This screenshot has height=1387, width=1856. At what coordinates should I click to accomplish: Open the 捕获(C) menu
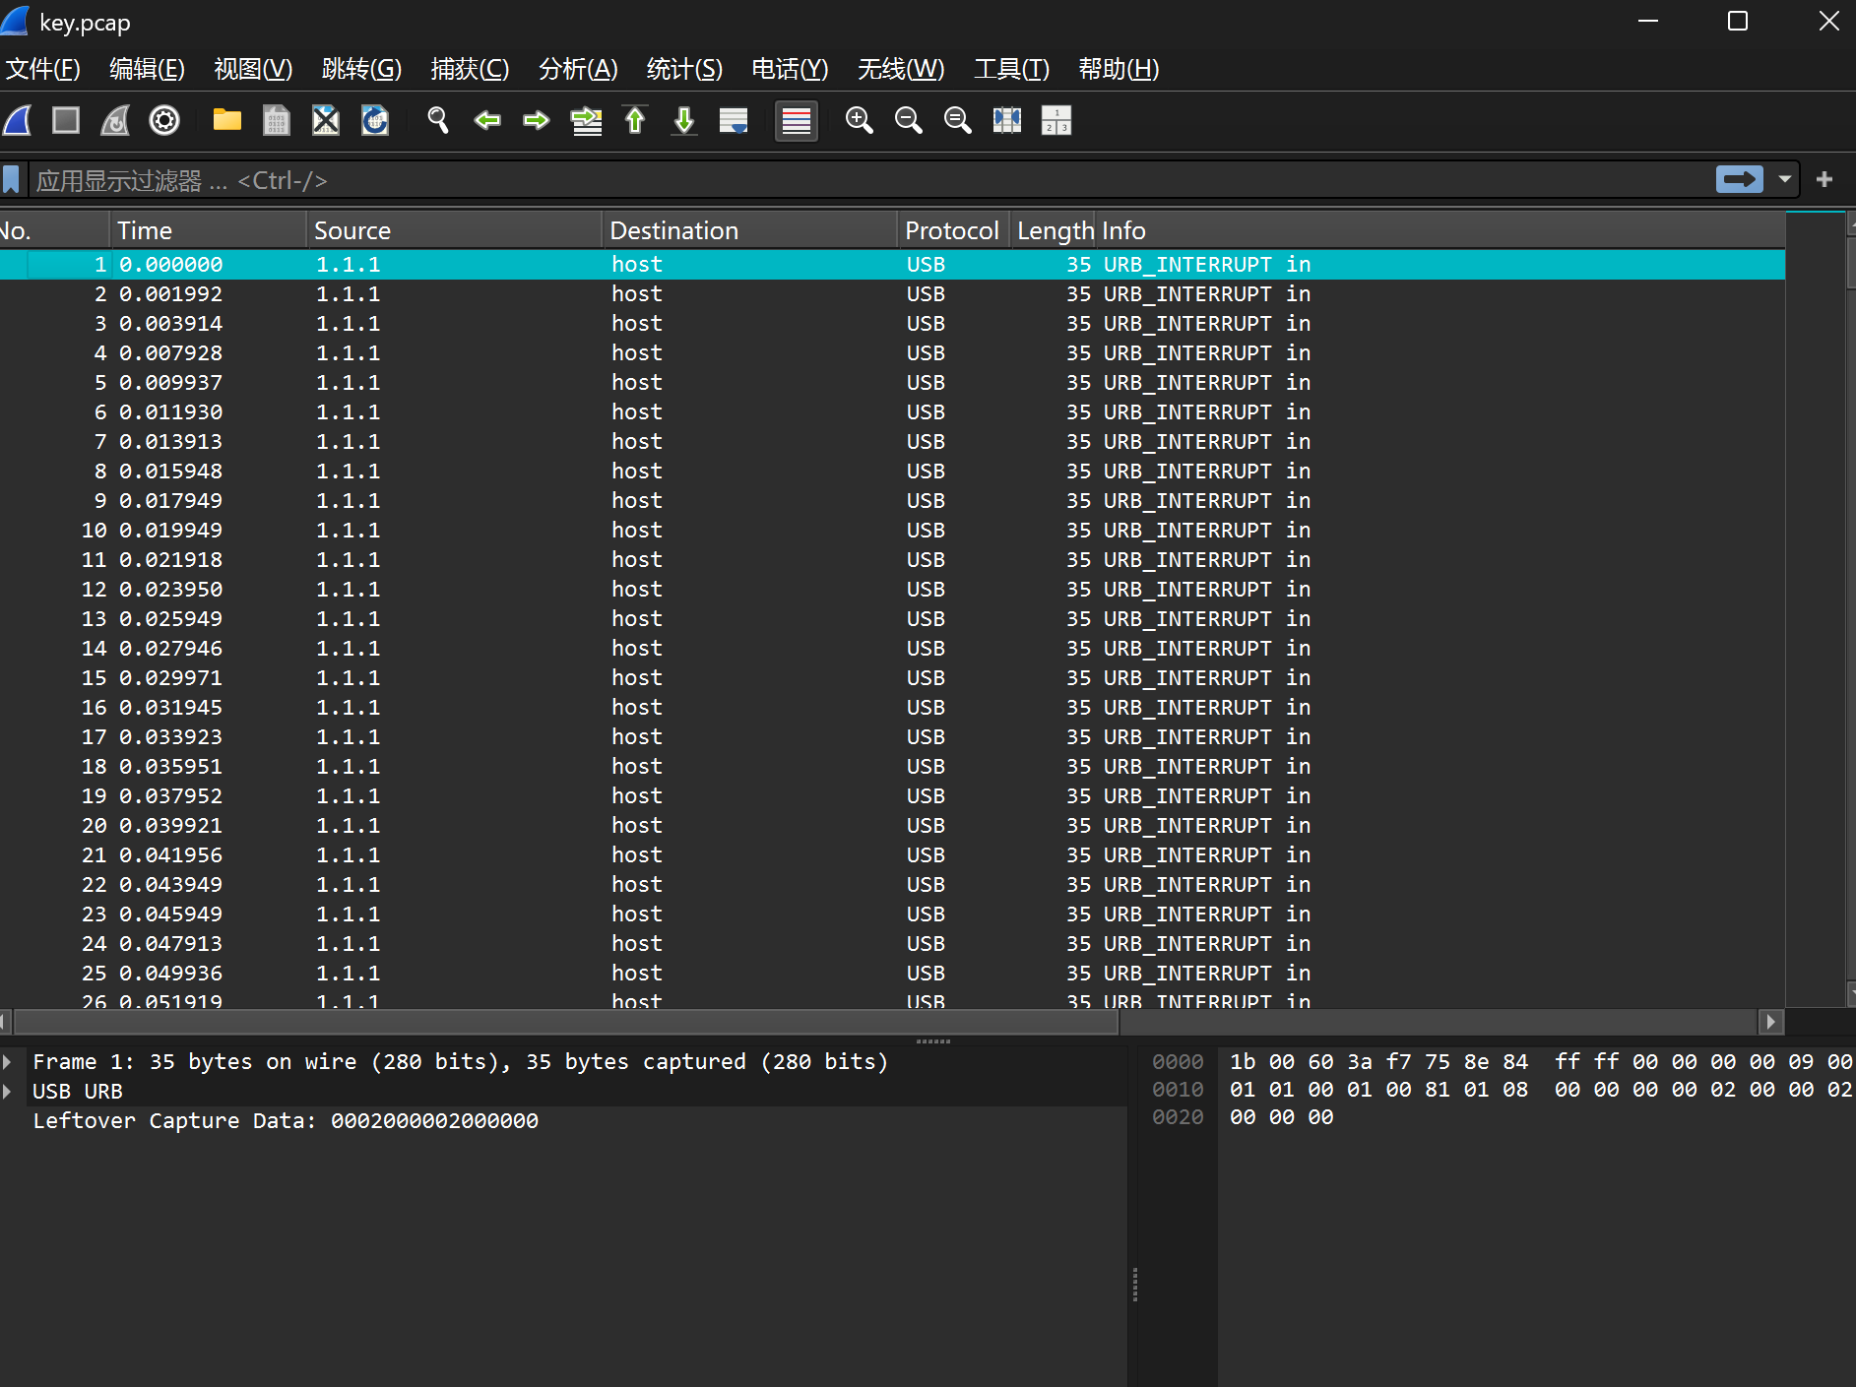(470, 69)
